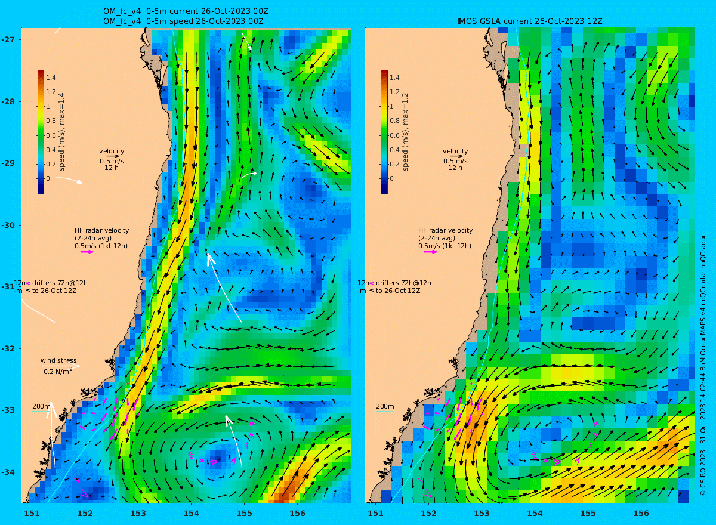
Task: Click the 1.2 tick on IMOS GSLA color bar
Action: [394, 92]
